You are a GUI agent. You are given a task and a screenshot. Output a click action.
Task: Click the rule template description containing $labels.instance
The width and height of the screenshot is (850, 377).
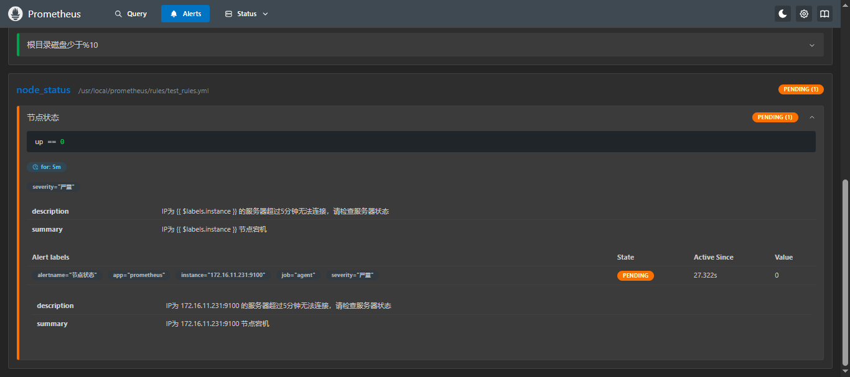pyautogui.click(x=275, y=211)
